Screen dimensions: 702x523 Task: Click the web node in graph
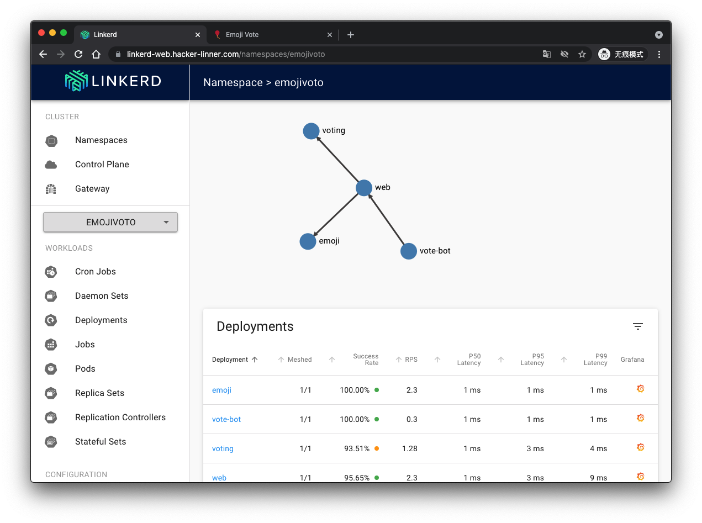coord(364,188)
